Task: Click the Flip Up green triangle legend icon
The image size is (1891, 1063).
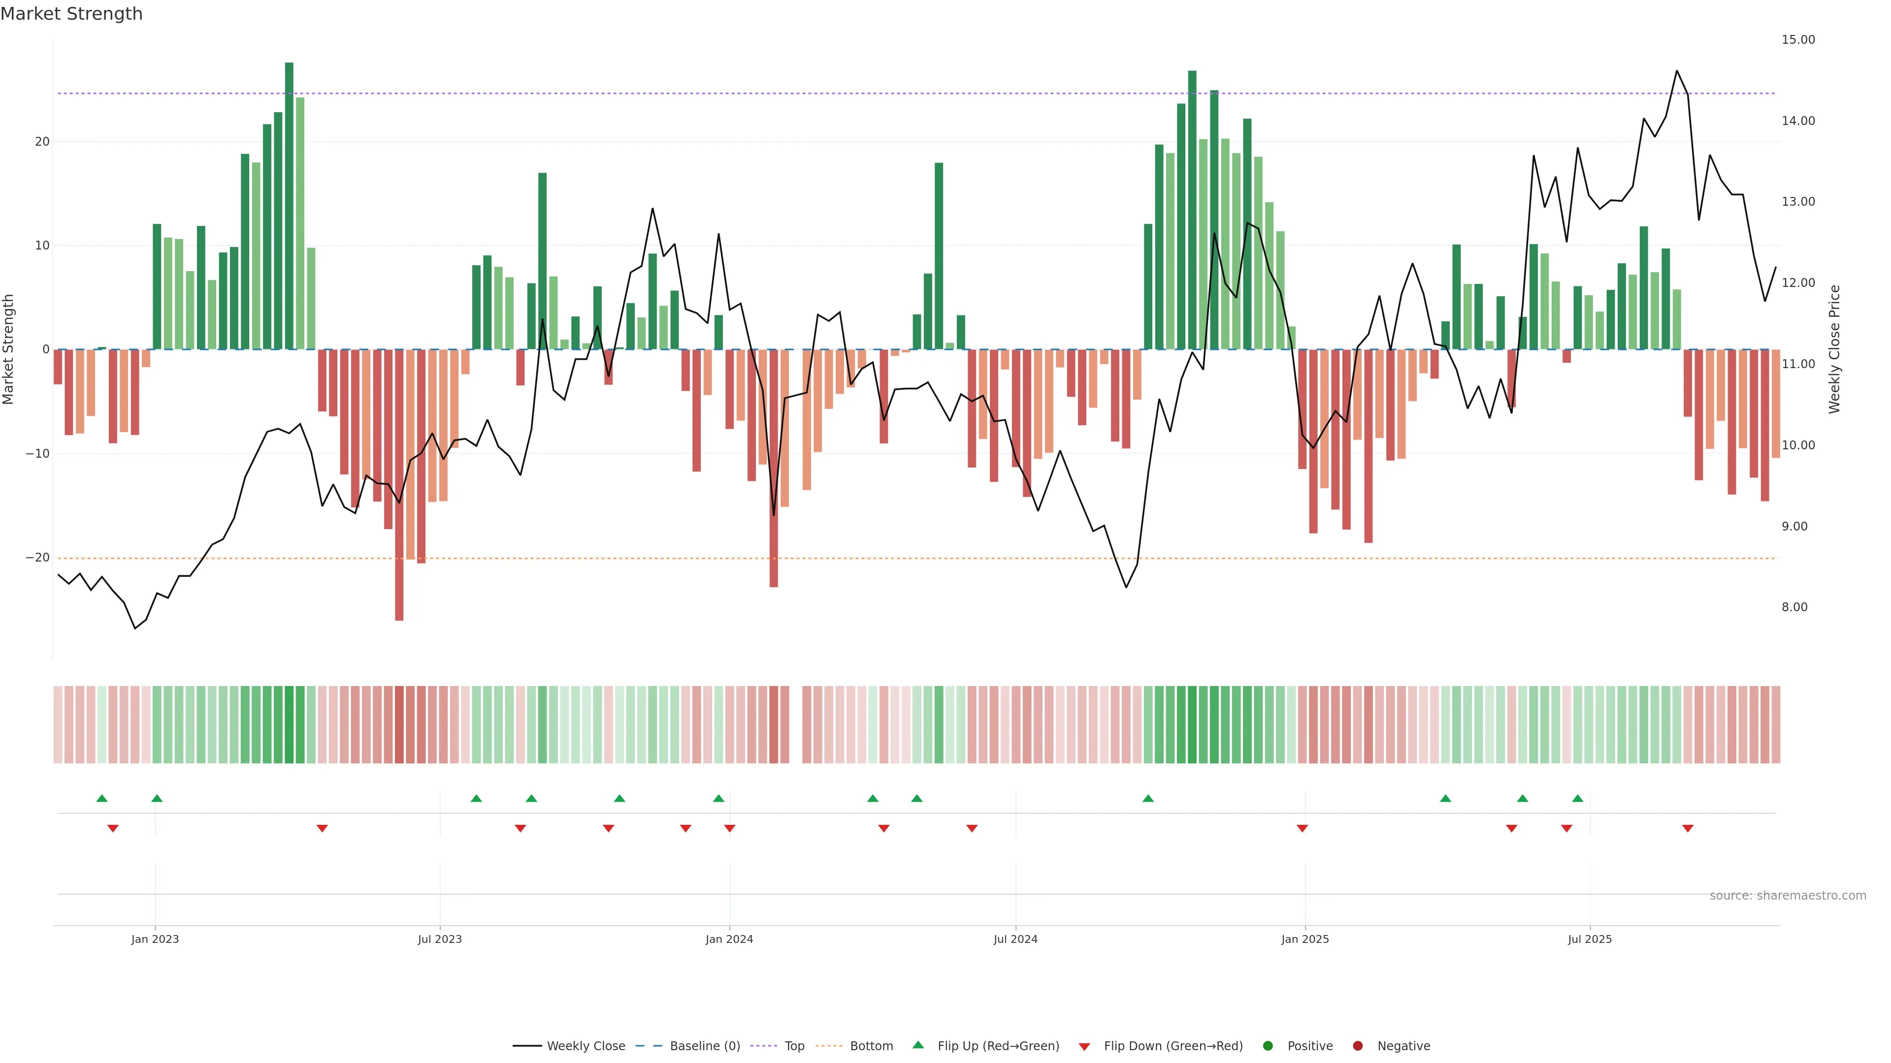Action: click(917, 1045)
